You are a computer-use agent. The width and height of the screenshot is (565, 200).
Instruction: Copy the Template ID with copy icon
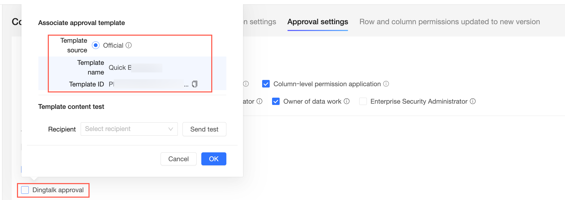(x=195, y=84)
